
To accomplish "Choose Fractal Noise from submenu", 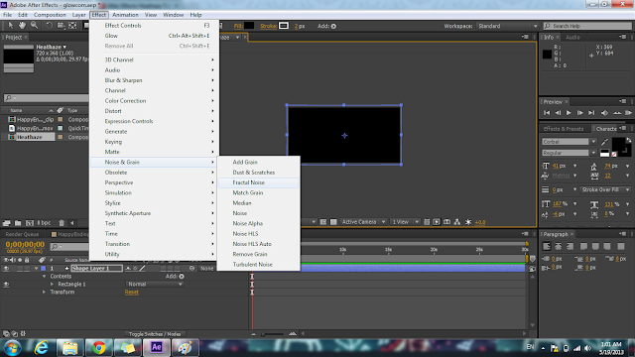I will pos(258,182).
